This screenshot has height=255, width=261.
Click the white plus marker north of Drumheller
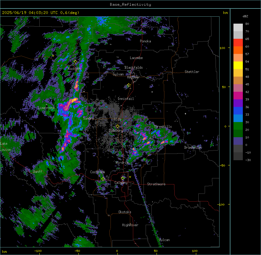pyautogui.click(x=185, y=114)
